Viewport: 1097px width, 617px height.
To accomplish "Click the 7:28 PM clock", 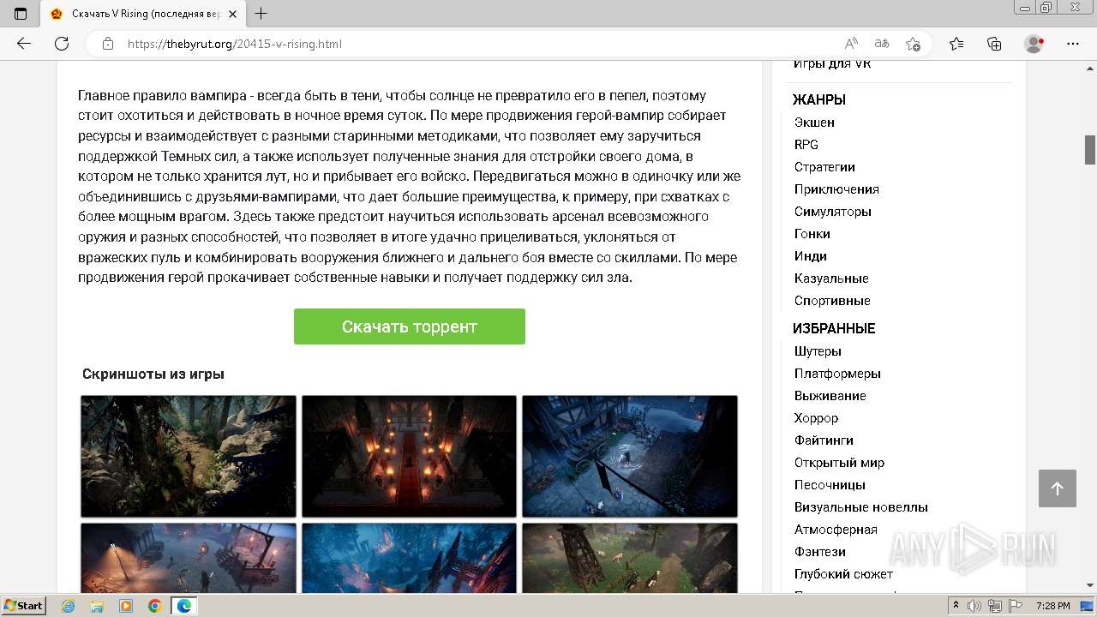I will pyautogui.click(x=1052, y=606).
